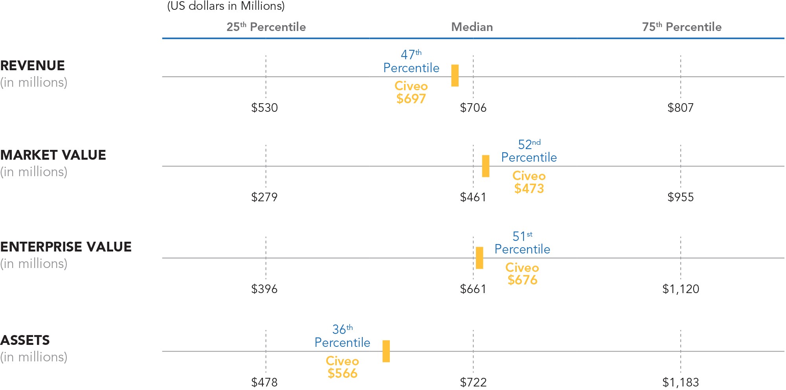Click the yellow Civeo marker on Revenue row
The width and height of the screenshot is (786, 390).
click(455, 75)
